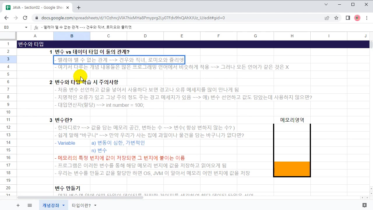The height and width of the screenshot is (210, 373).
Task: Toggle the bookmark star for this page
Action: pyautogui.click(x=336, y=18)
